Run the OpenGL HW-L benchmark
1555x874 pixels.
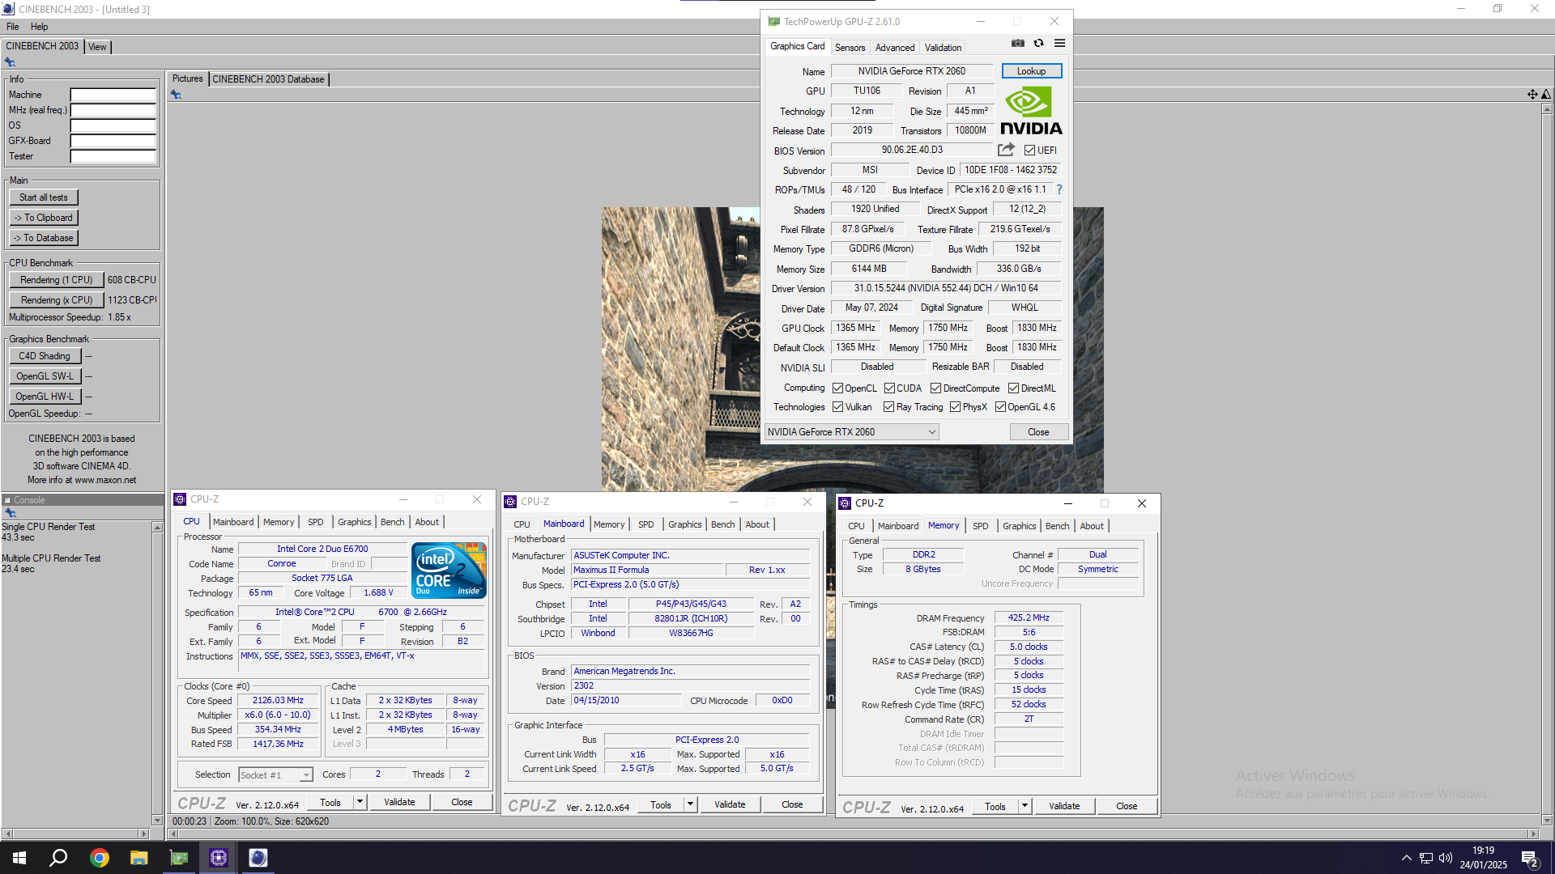45,397
